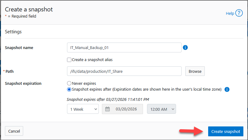This screenshot has height=140, width=248.
Task: Click the Path label
Action: (x=10, y=71)
